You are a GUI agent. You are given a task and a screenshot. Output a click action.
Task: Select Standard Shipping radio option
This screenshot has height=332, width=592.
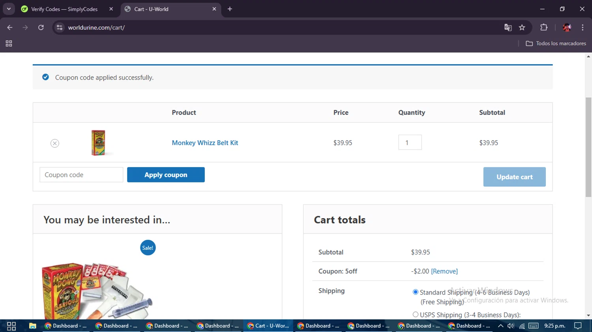tap(415, 292)
